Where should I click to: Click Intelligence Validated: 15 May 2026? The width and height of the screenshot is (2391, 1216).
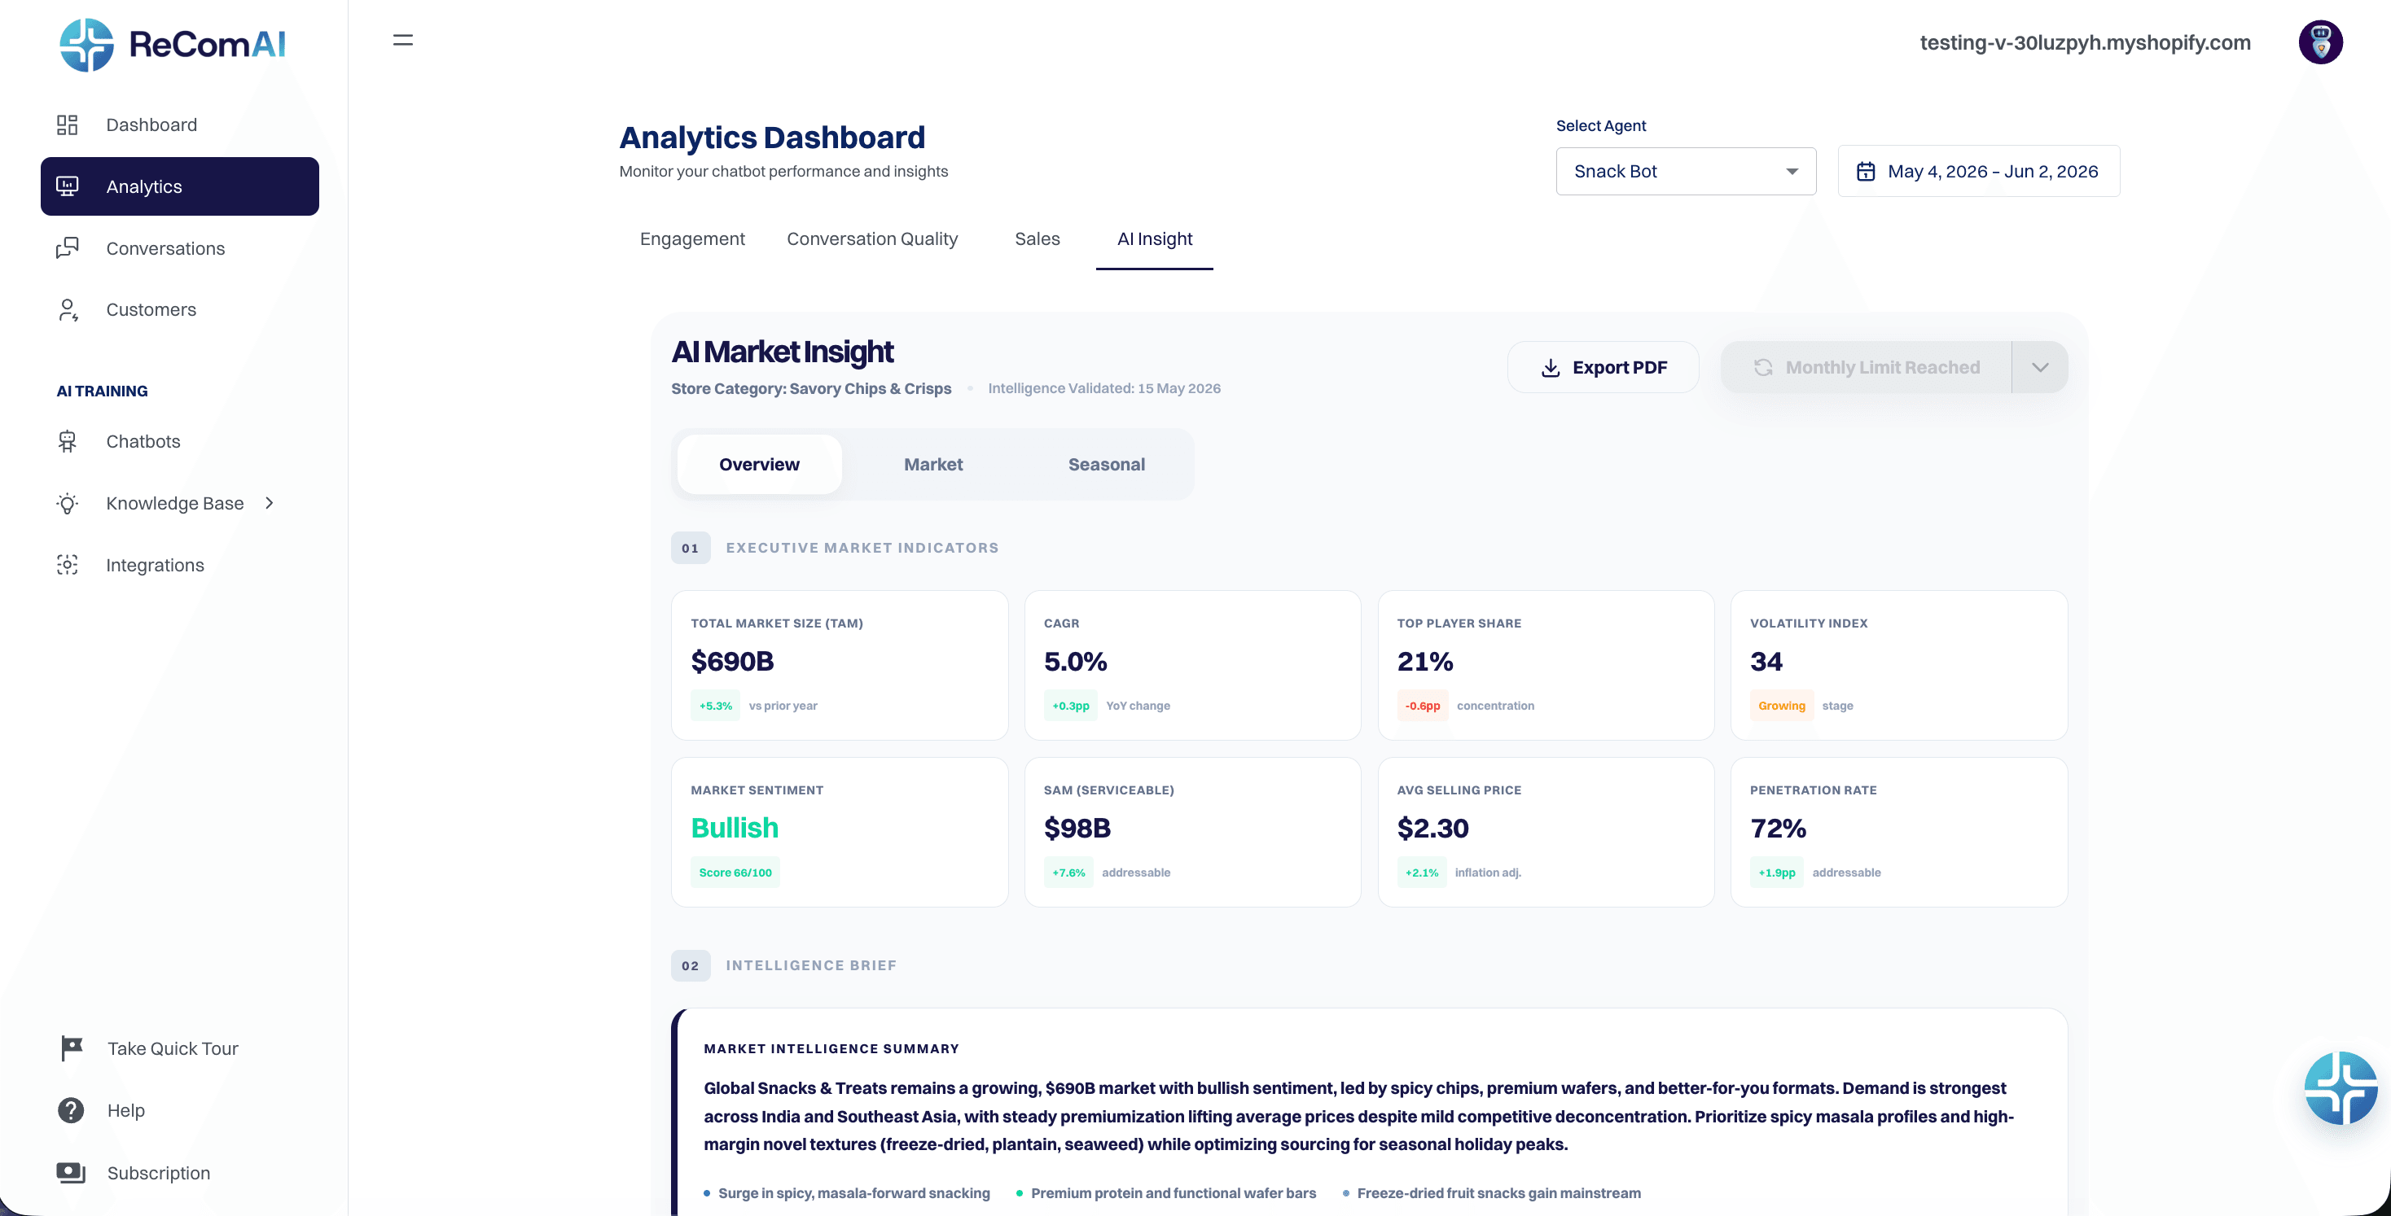[x=1103, y=388]
